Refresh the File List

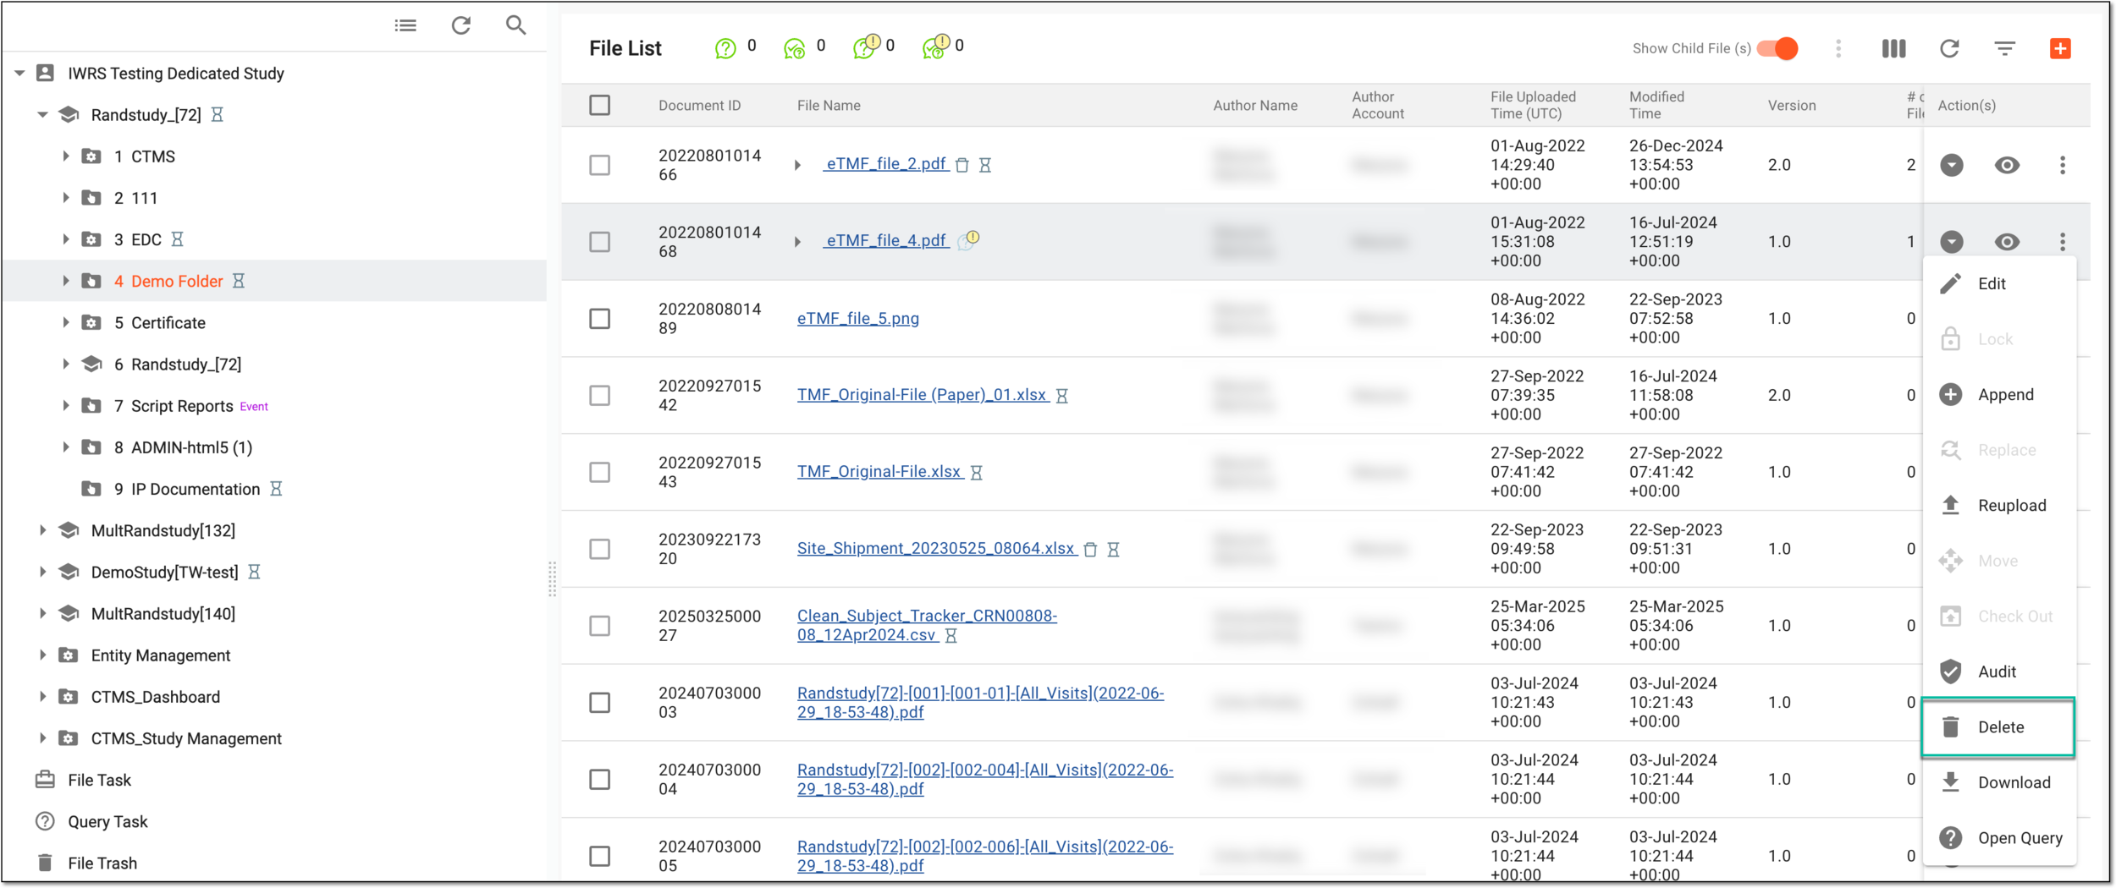pos(1949,48)
